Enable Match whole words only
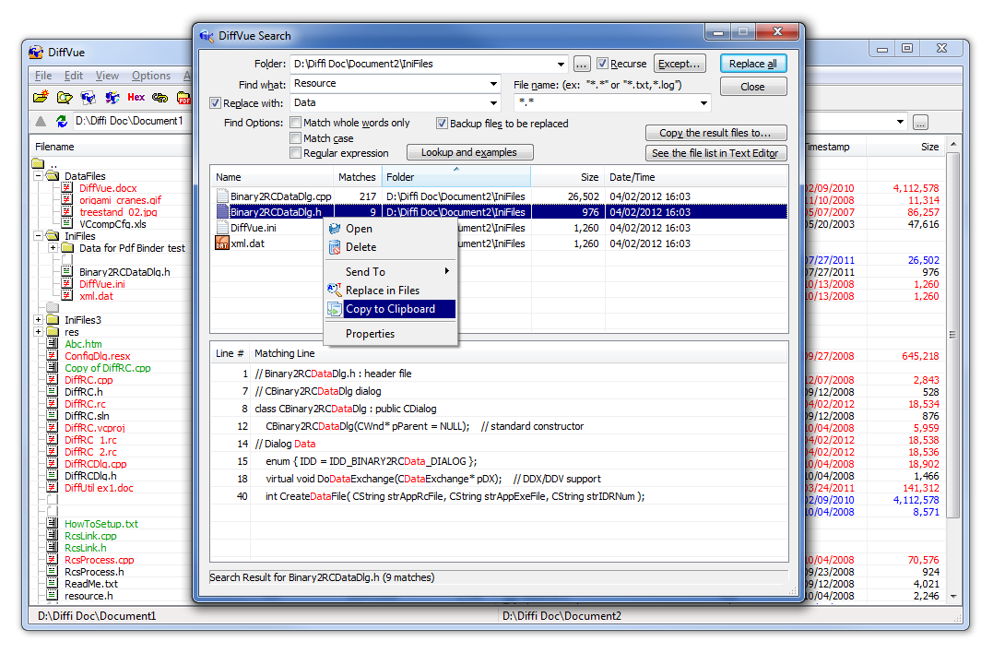The height and width of the screenshot is (653, 993). pos(295,123)
